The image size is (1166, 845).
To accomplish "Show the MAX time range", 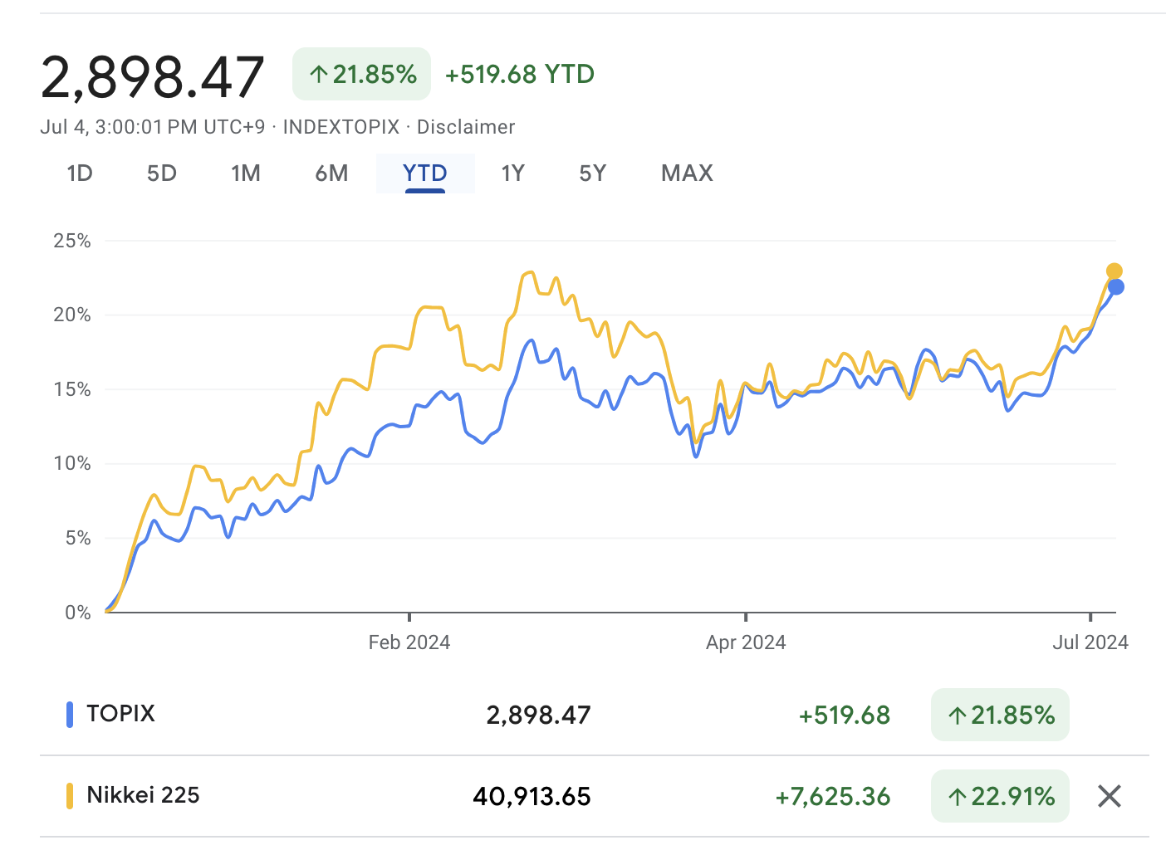I will 687,173.
